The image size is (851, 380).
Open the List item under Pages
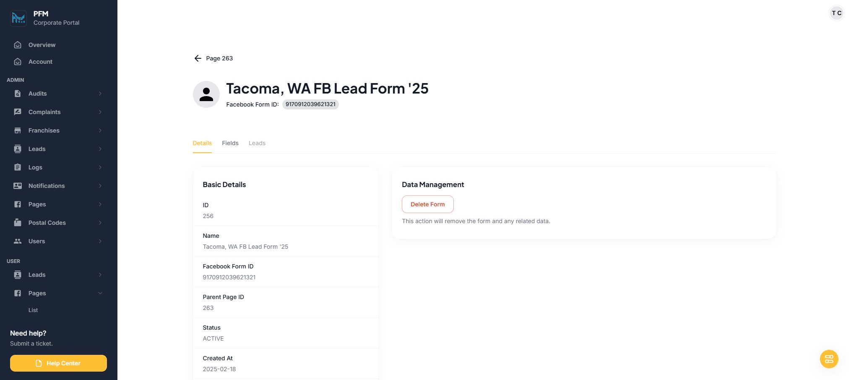point(33,310)
